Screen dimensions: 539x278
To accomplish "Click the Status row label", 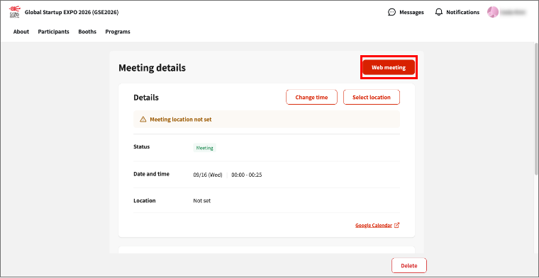I will tap(142, 146).
